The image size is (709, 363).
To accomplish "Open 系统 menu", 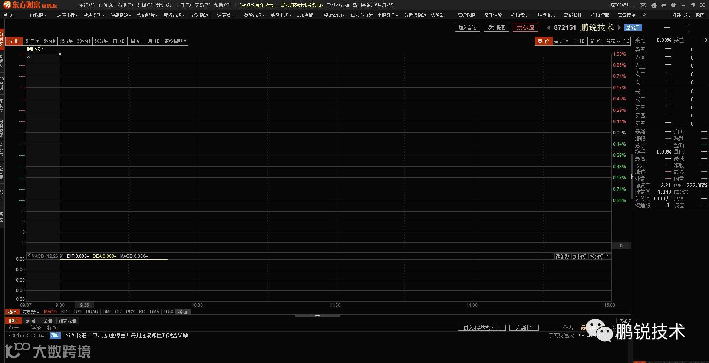I will (x=87, y=5).
